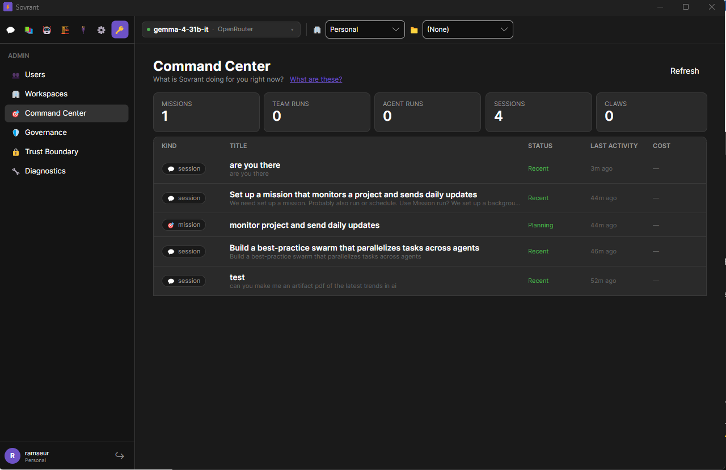Open the 'are you there' session title
This screenshot has width=726, height=470.
click(255, 165)
